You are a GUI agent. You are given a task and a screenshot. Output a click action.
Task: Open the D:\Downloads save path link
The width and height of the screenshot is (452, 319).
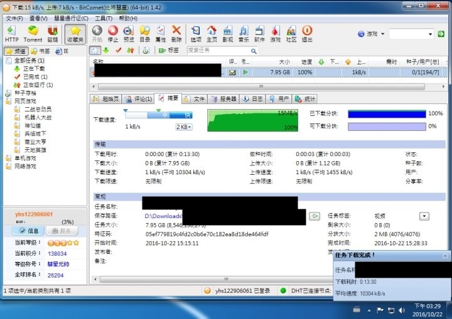point(163,216)
